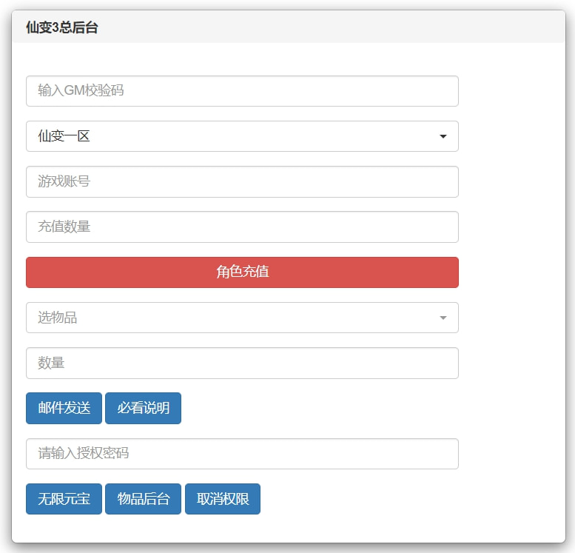
Task: Go to 物品后台 page
Action: 143,499
